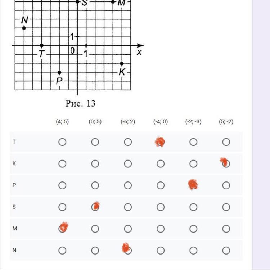
Task: Pick (-4; 0) radio in row M
Action: pos(161,229)
